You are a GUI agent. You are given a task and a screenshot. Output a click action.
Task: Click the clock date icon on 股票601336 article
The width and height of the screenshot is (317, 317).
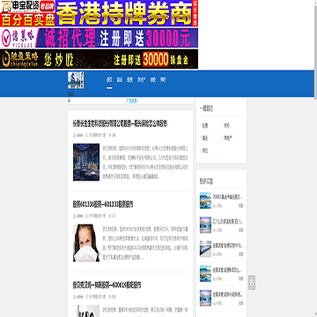pyautogui.click(x=86, y=216)
